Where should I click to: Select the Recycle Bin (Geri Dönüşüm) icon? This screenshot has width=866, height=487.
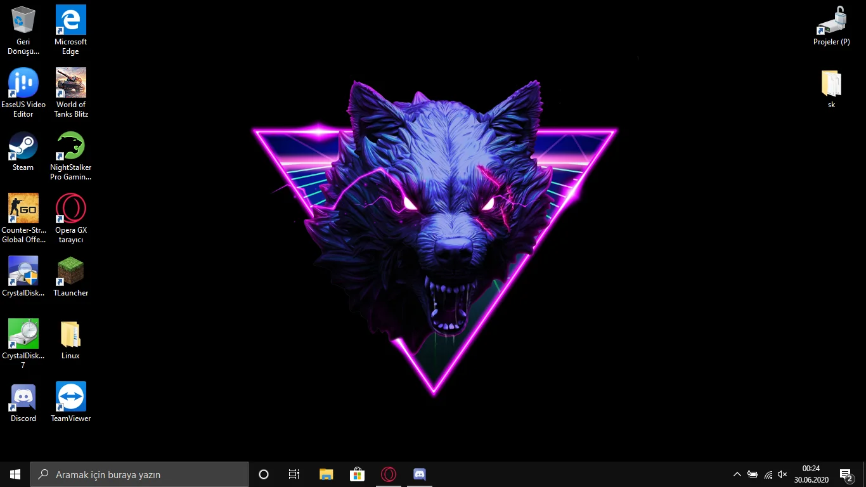tap(23, 30)
